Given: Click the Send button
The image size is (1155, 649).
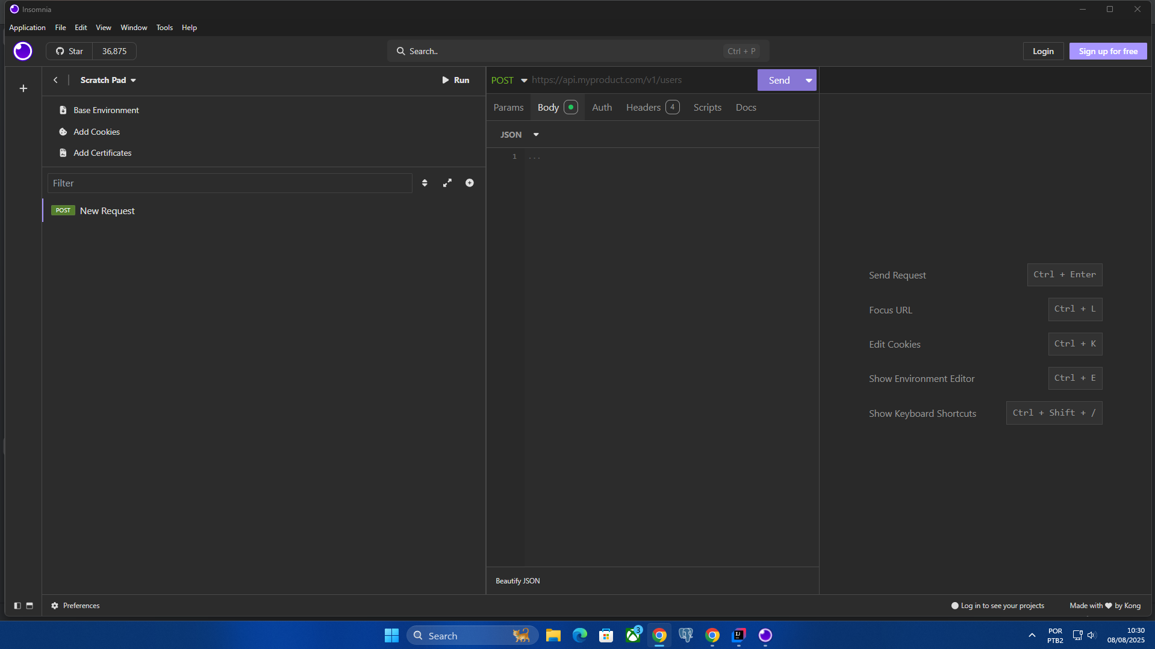Looking at the screenshot, I should tap(779, 80).
